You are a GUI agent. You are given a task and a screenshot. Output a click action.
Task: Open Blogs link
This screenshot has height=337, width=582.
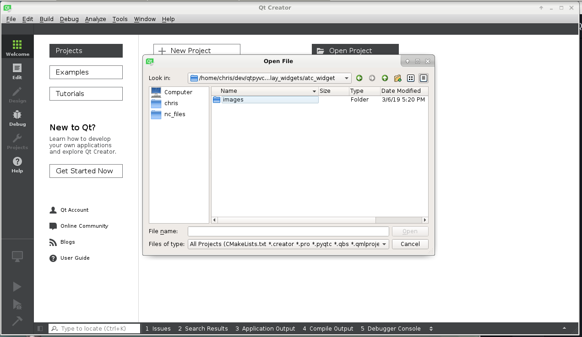point(62,242)
